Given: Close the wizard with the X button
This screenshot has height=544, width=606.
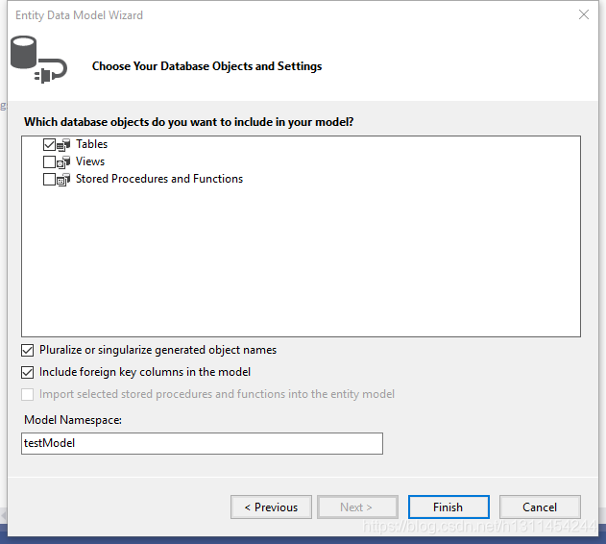Looking at the screenshot, I should click(x=584, y=14).
